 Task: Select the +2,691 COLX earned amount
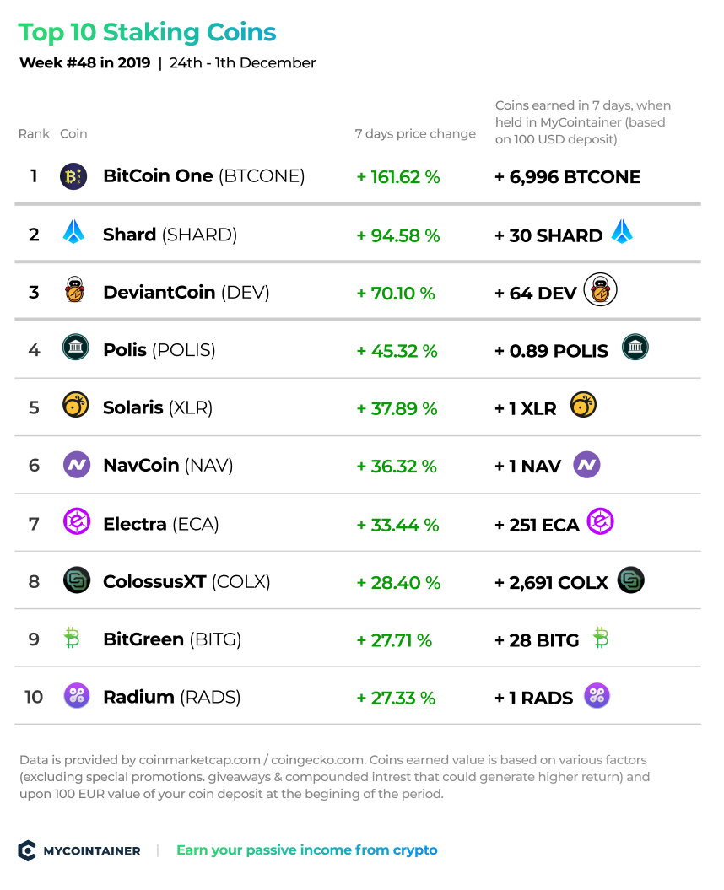point(551,582)
